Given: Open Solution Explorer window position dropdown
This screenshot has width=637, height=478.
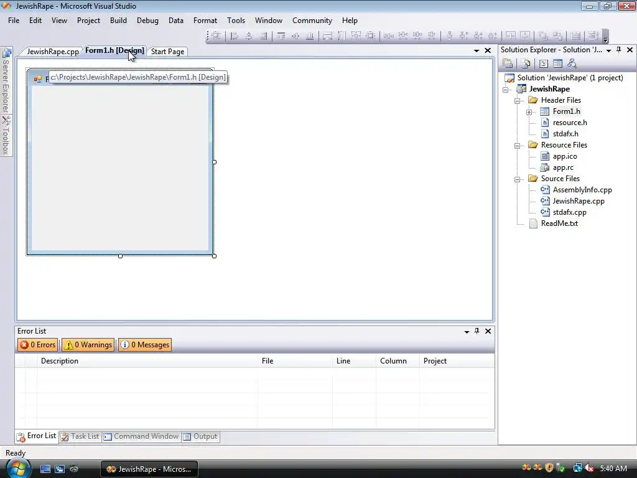Looking at the screenshot, I should point(608,50).
